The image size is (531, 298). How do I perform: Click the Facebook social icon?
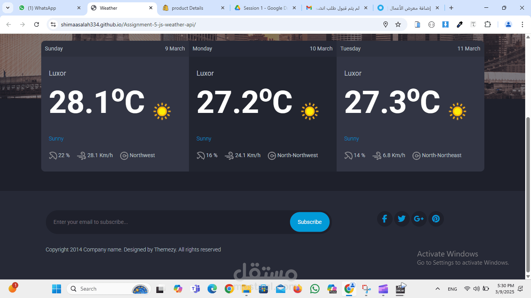384,219
